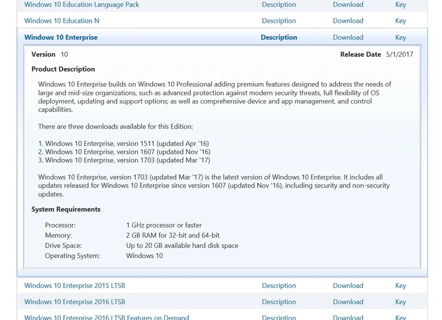The height and width of the screenshot is (320, 442).
Task: Show Description for Windows 10 Education N
Action: click(279, 21)
